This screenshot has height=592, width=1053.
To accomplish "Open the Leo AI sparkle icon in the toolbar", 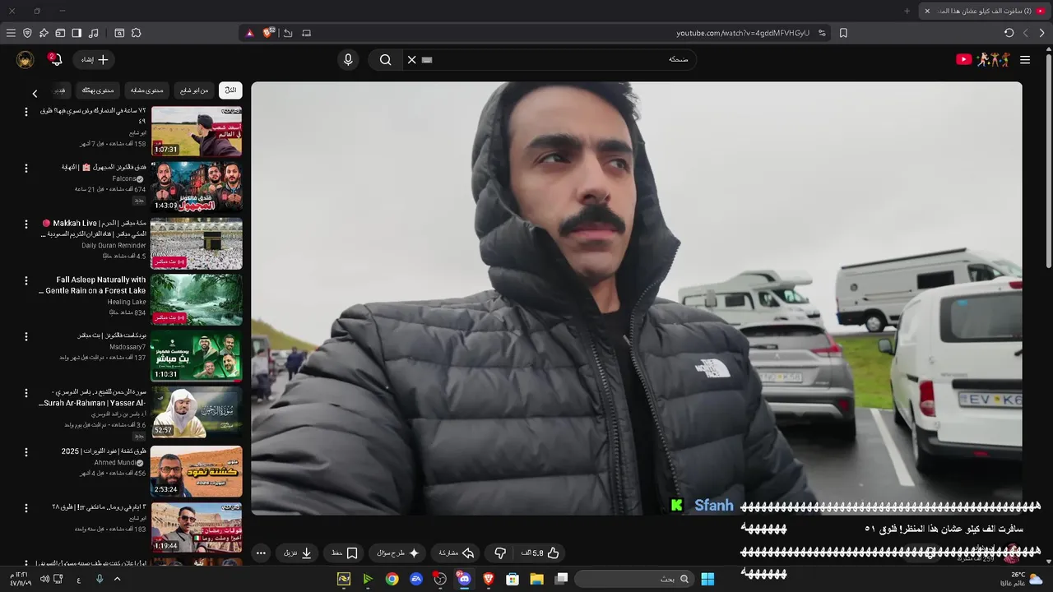I will pos(44,33).
